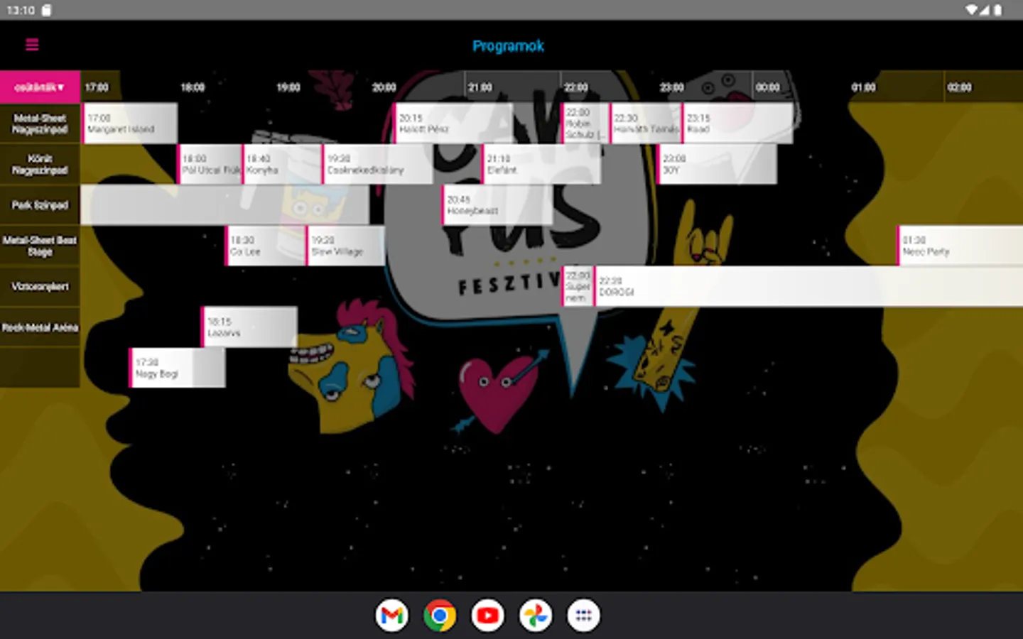Tap the Wi-Fi icon in status bar
The height and width of the screenshot is (639, 1023).
pyautogui.click(x=971, y=10)
